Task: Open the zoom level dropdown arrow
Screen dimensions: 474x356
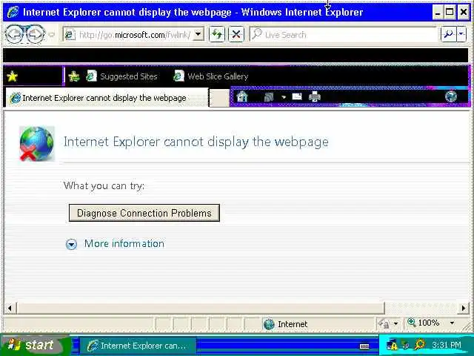Action: (x=452, y=323)
